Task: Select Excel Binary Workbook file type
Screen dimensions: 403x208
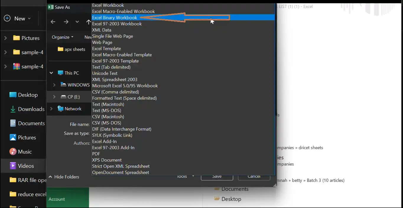Action: click(183, 17)
